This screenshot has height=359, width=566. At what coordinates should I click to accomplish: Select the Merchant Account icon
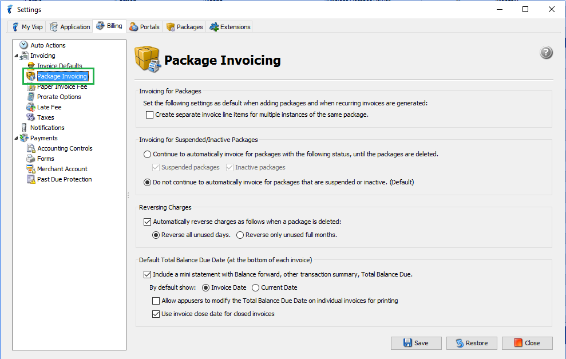click(x=31, y=169)
